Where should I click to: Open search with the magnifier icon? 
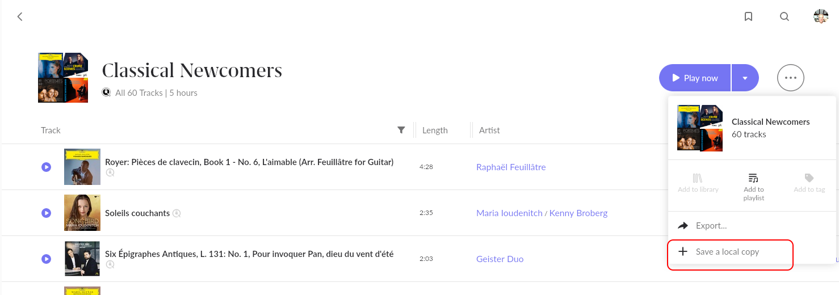pyautogui.click(x=785, y=16)
